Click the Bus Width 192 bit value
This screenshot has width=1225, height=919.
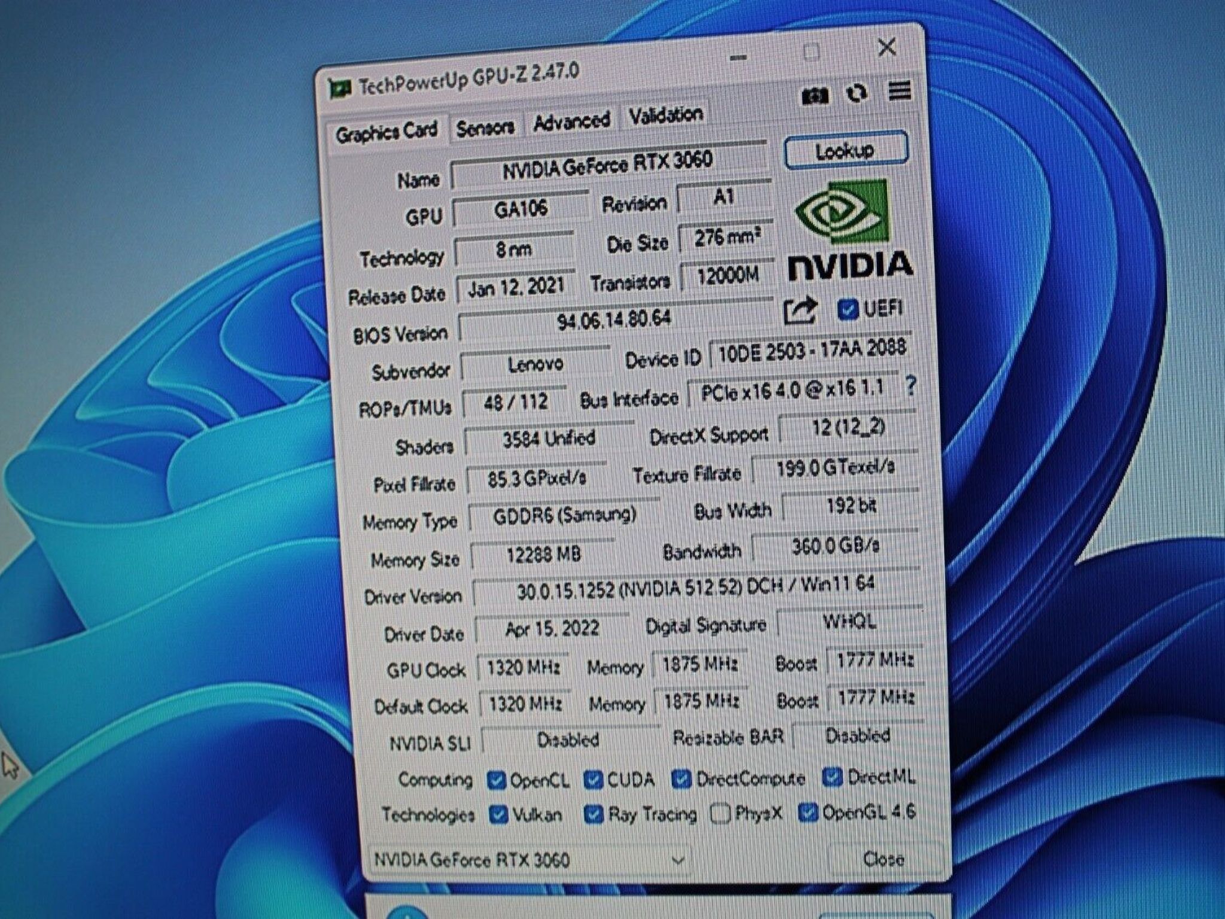click(851, 507)
